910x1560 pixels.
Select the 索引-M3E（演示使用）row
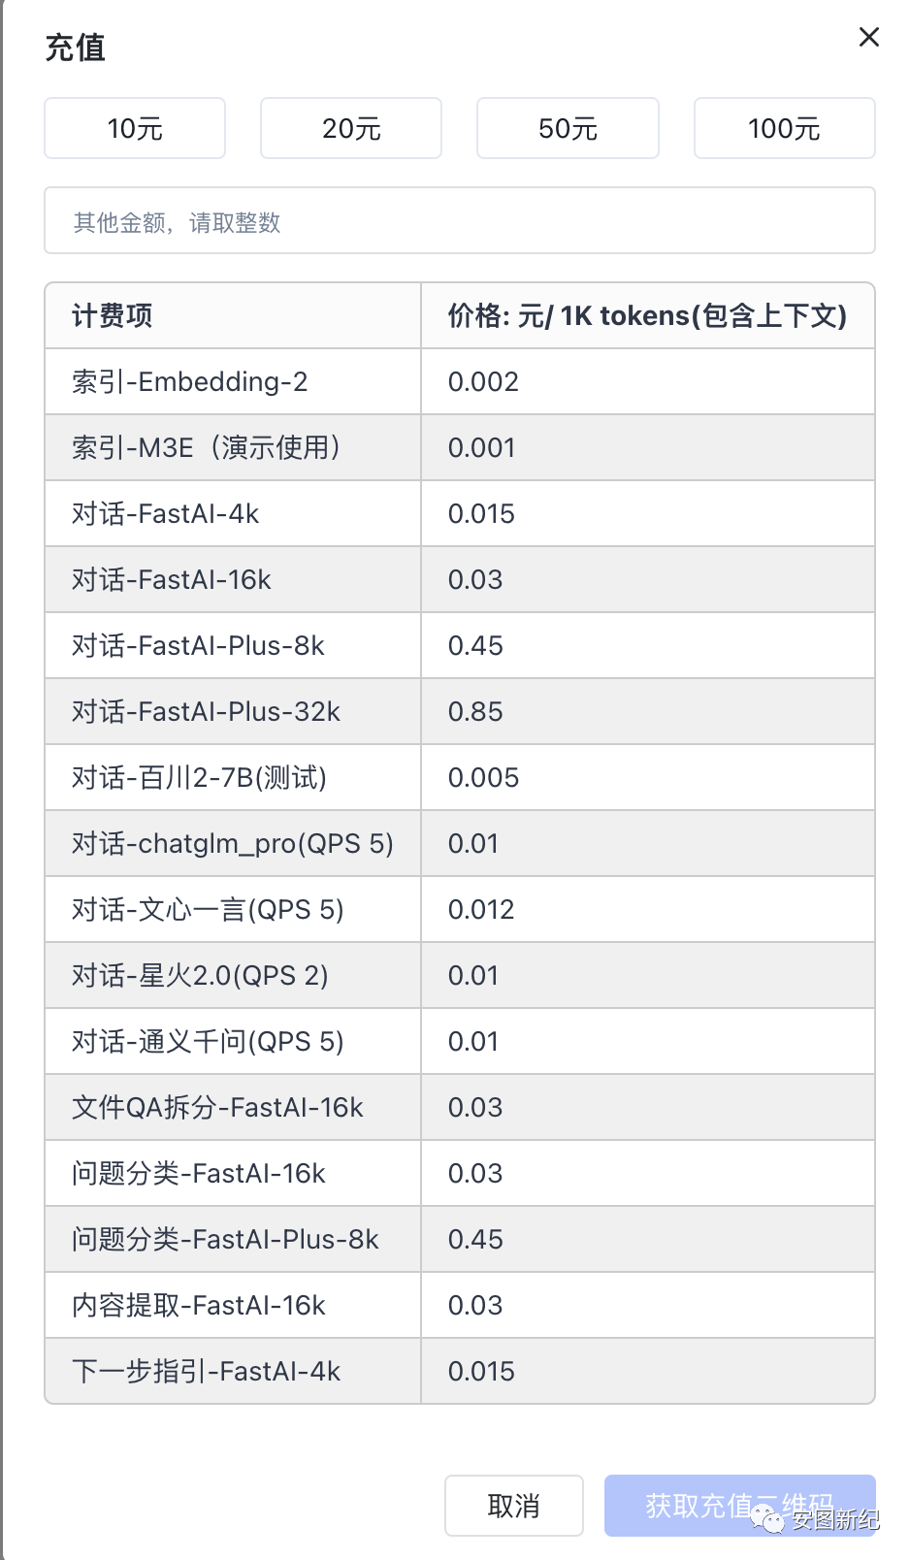click(x=206, y=448)
